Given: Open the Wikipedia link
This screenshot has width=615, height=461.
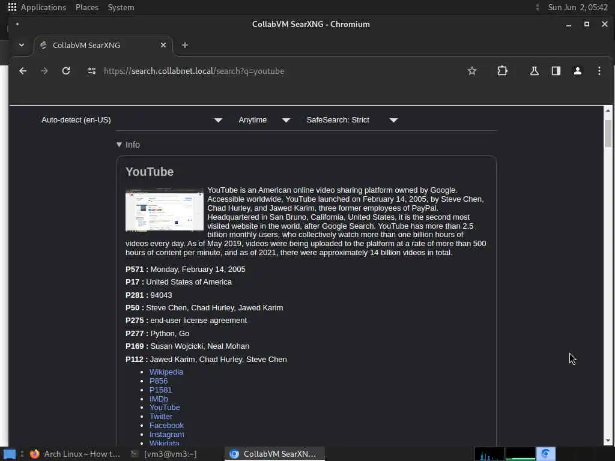Looking at the screenshot, I should click(166, 372).
